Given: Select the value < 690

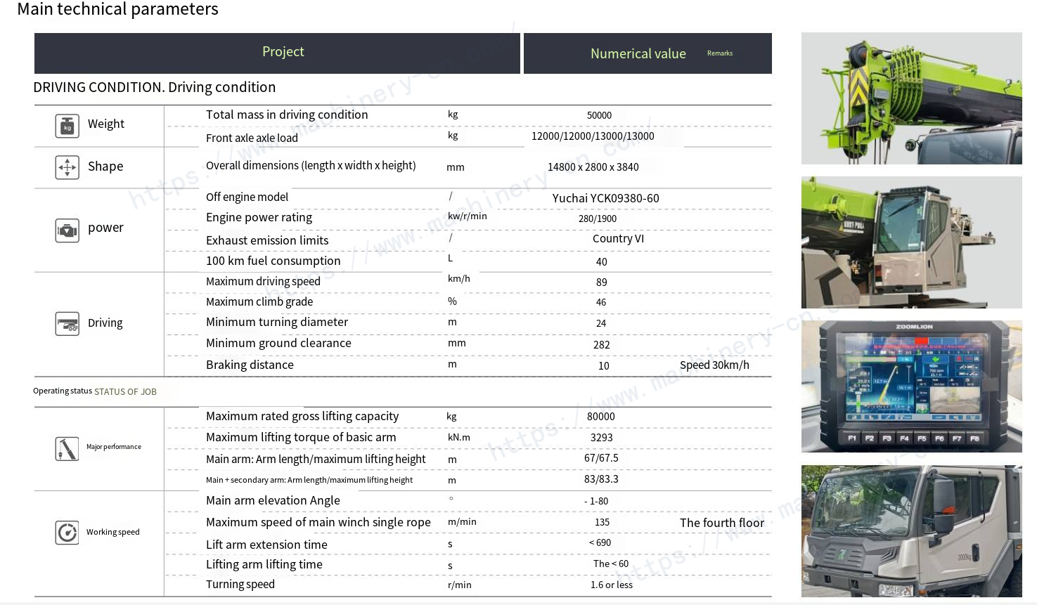Looking at the screenshot, I should click(x=600, y=543).
